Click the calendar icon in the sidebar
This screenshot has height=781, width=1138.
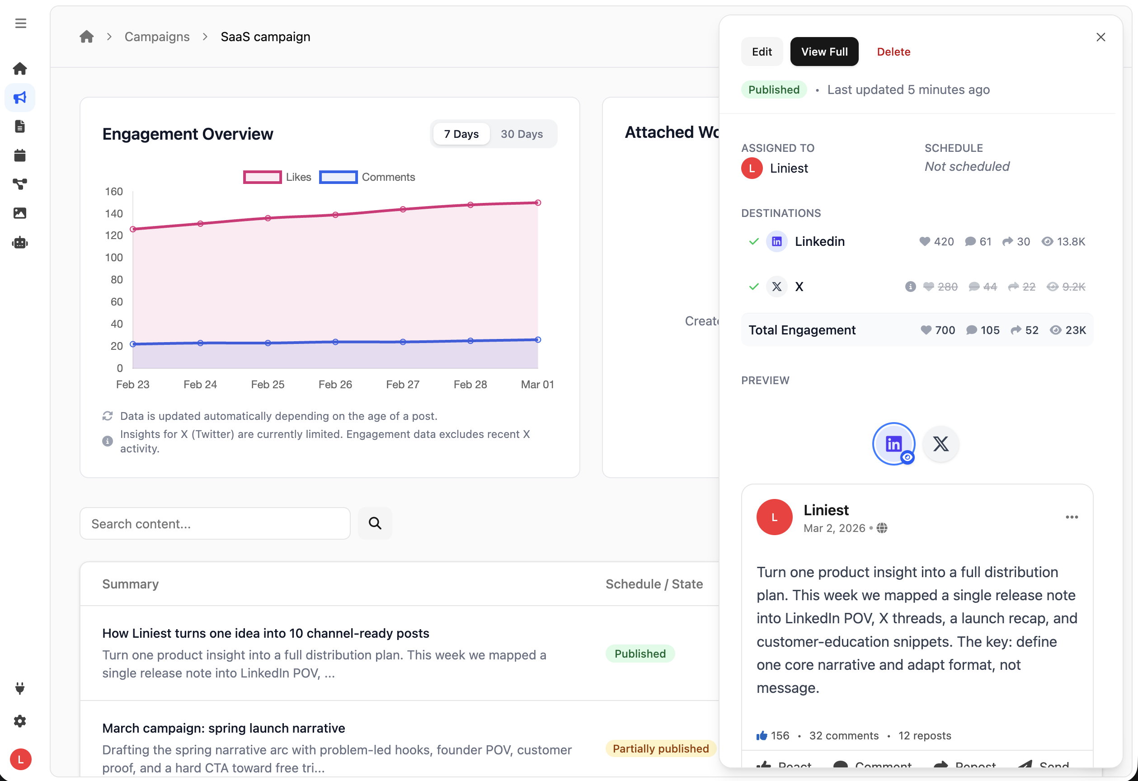(20, 155)
